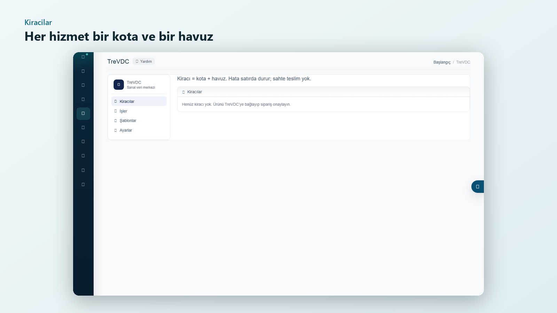557x313 pixels.
Task: Select Kiracılar in the TreVDC side menu
Action: coord(139,102)
